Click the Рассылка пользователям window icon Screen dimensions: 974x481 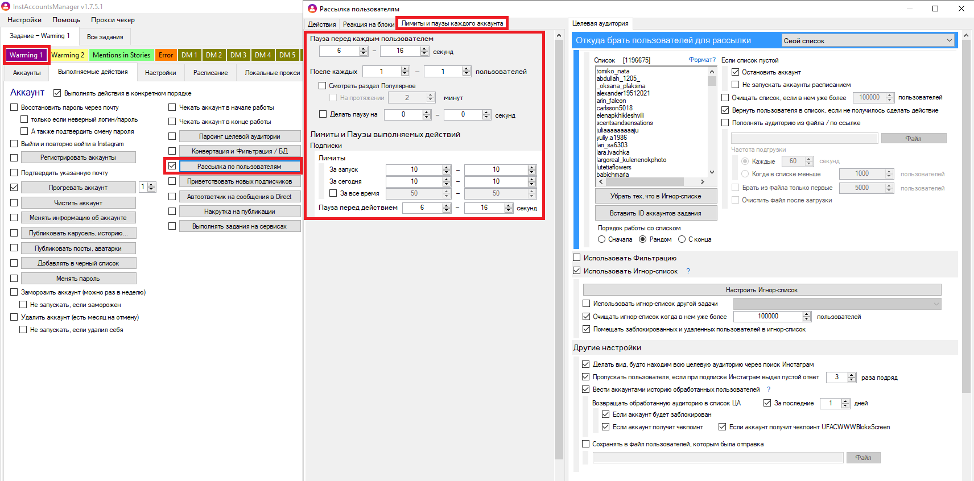(312, 9)
